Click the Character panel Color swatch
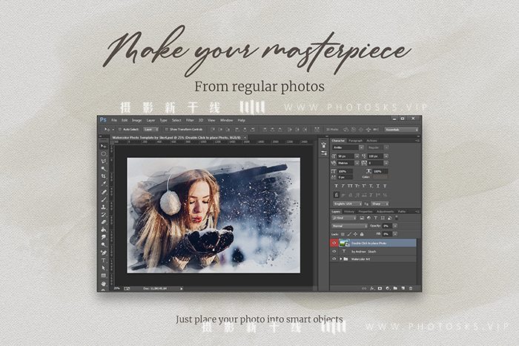The height and width of the screenshot is (346, 519). 380,177
